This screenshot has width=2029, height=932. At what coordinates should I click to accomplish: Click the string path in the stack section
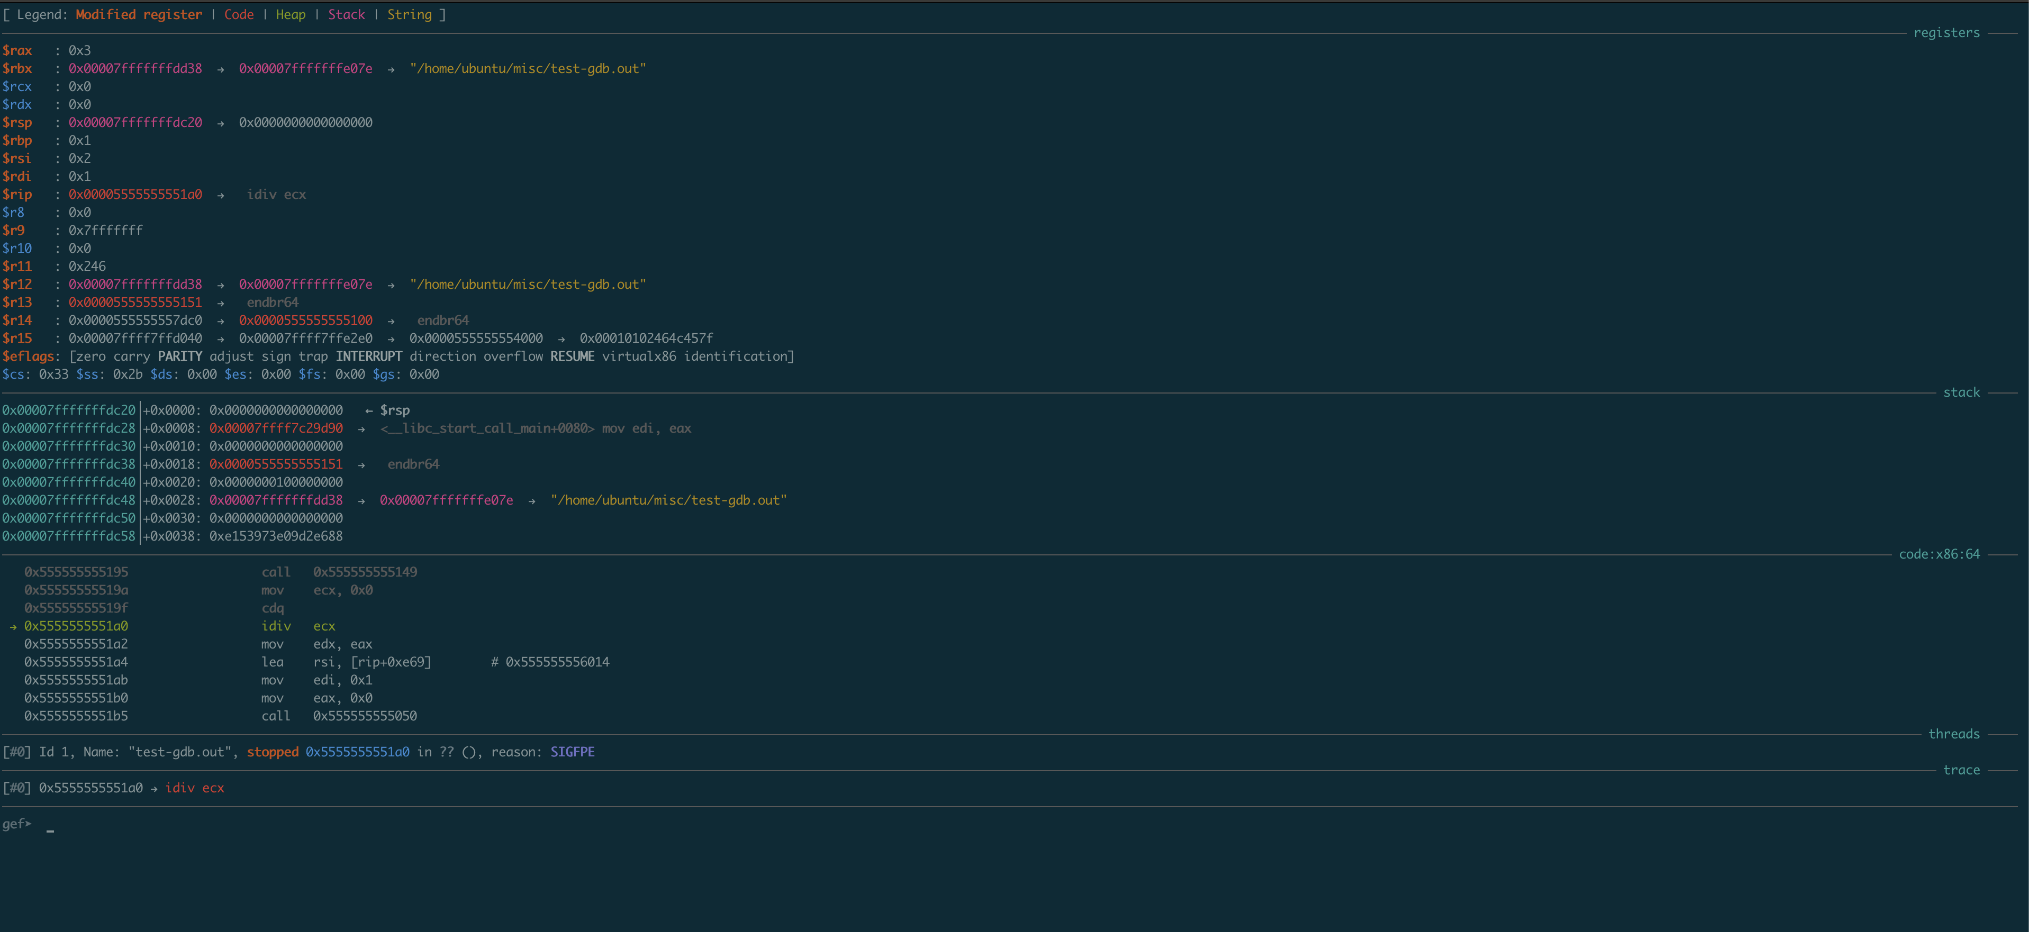(x=669, y=500)
